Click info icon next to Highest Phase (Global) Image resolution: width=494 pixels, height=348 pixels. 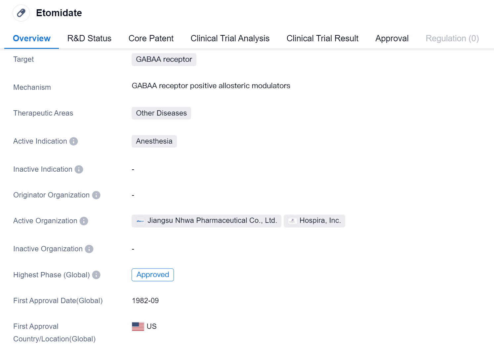(96, 275)
